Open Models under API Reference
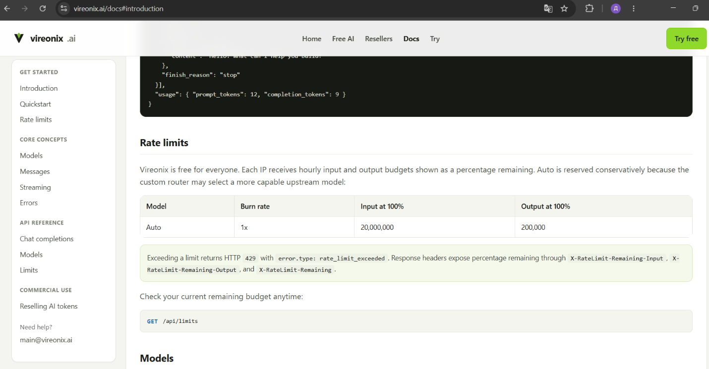This screenshot has width=709, height=369. 31,255
